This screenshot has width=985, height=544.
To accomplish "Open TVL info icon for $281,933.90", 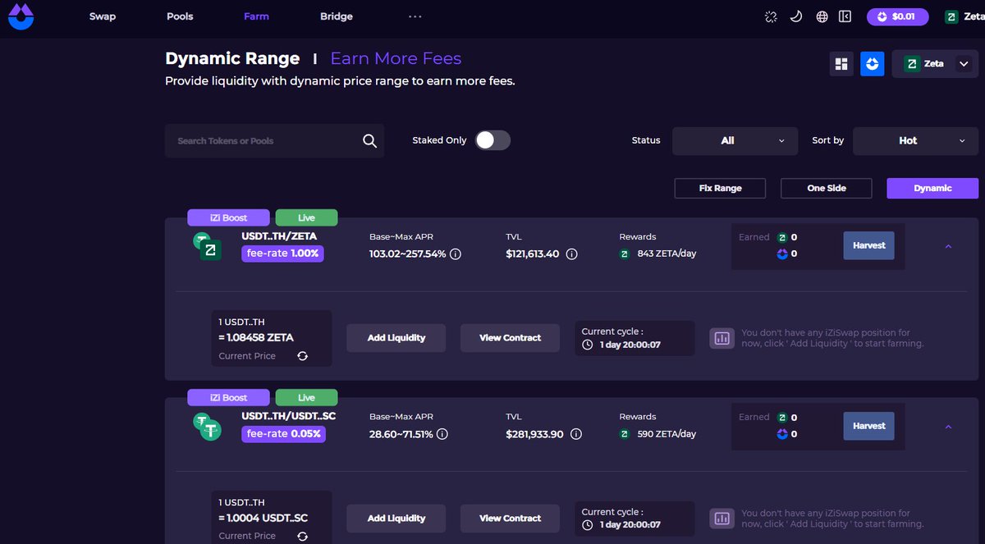I will tap(576, 434).
